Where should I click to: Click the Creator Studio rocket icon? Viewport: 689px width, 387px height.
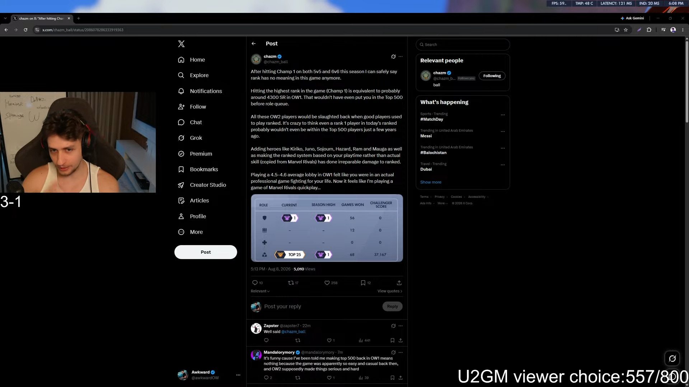(181, 185)
